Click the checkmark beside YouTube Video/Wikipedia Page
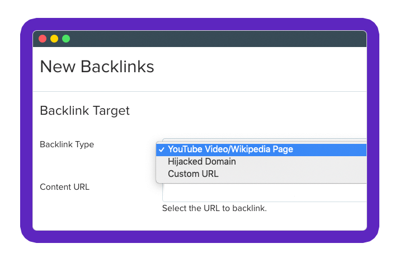 pos(162,149)
